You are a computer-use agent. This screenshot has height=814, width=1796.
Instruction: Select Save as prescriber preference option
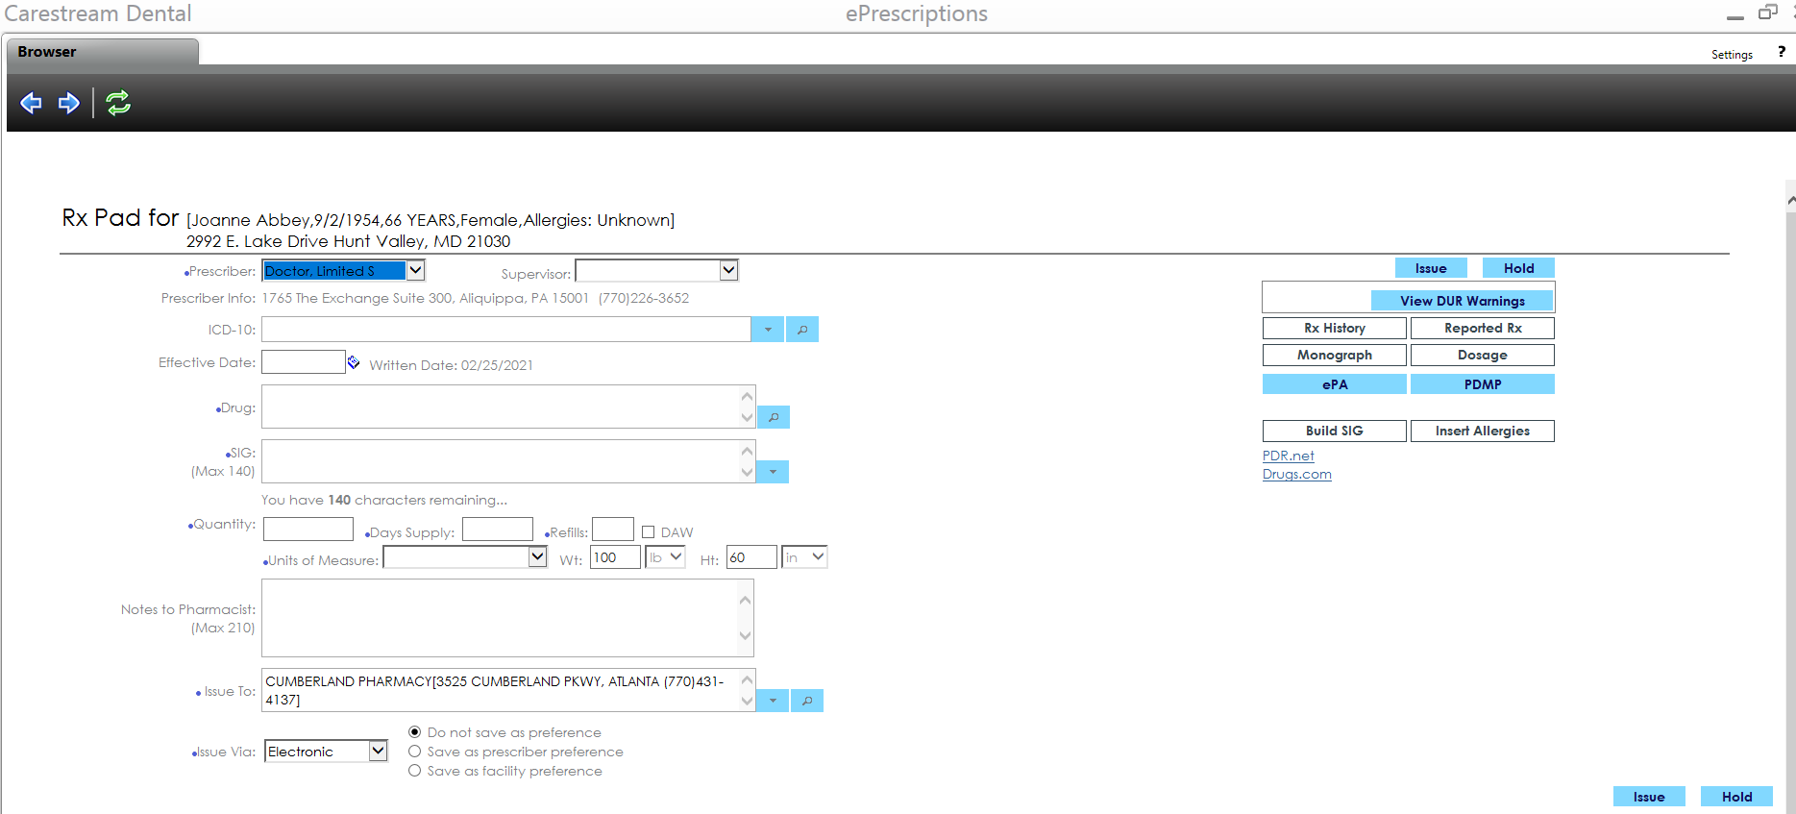[x=415, y=752]
